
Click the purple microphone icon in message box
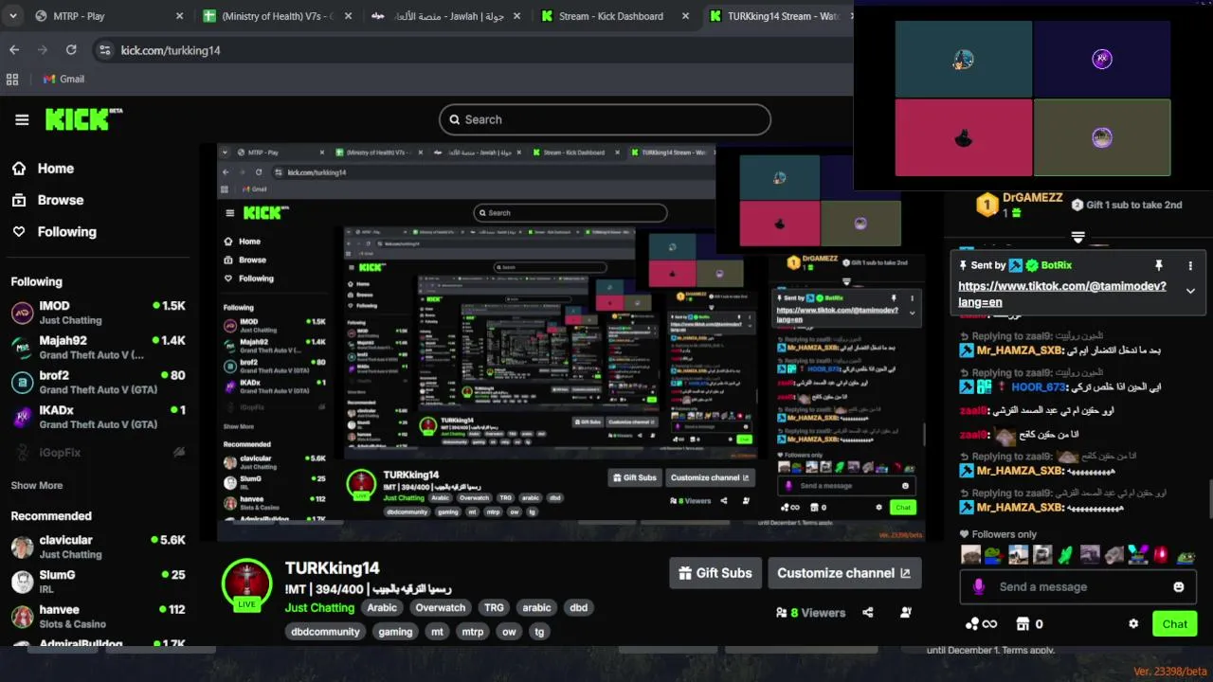(x=979, y=587)
